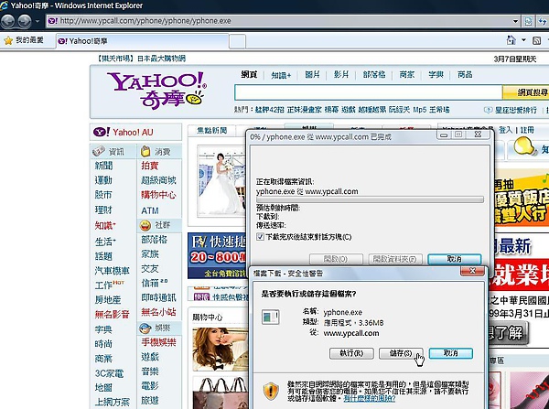This screenshot has height=409, width=549.
Task: Open a new blank tab
Action: 237,41
